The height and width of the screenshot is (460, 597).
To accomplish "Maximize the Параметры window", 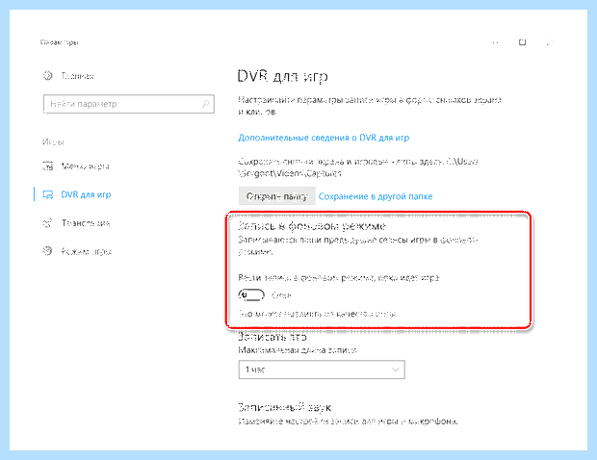I will tap(522, 42).
